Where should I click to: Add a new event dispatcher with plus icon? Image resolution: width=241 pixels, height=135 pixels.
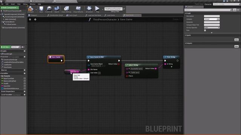(x=24, y=91)
